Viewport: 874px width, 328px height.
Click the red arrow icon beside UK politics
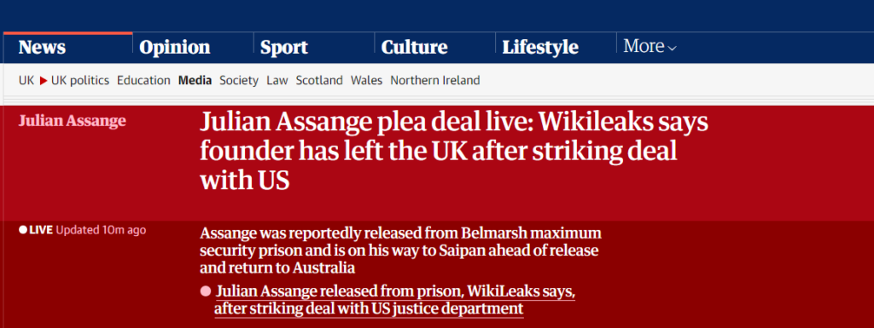tap(44, 81)
